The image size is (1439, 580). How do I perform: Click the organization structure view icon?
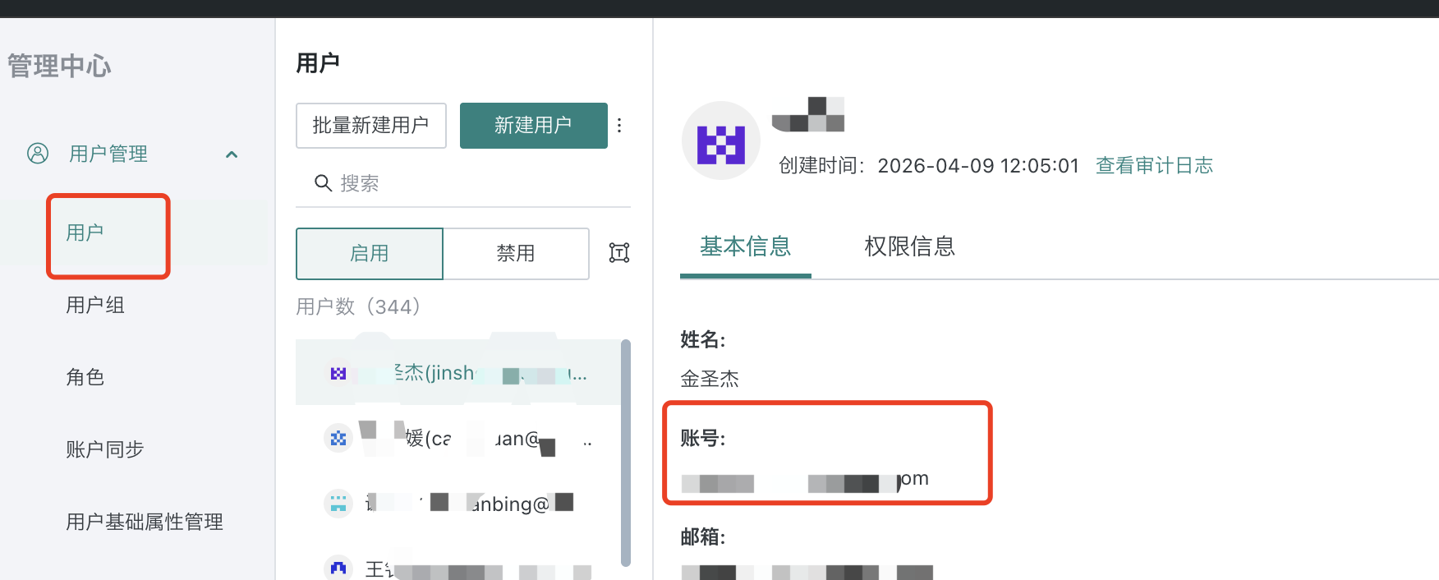pos(619,253)
